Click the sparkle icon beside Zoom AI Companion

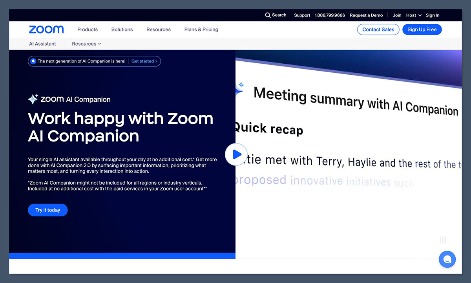(x=33, y=99)
